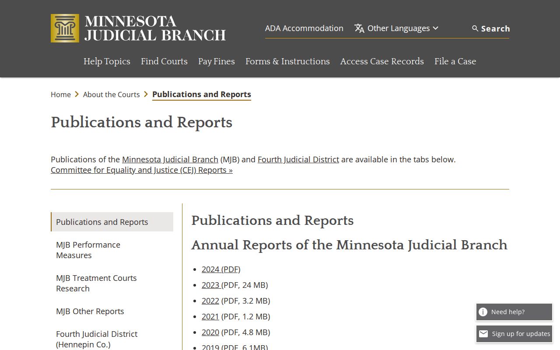Open Forms & Instructions menu
The image size is (560, 350).
[287, 61]
